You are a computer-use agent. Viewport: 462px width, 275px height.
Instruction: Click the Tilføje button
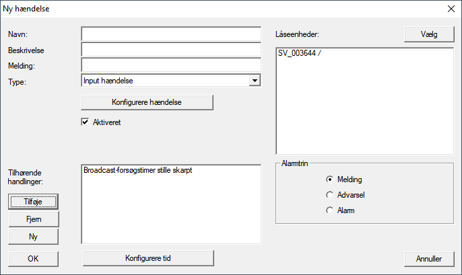34,201
